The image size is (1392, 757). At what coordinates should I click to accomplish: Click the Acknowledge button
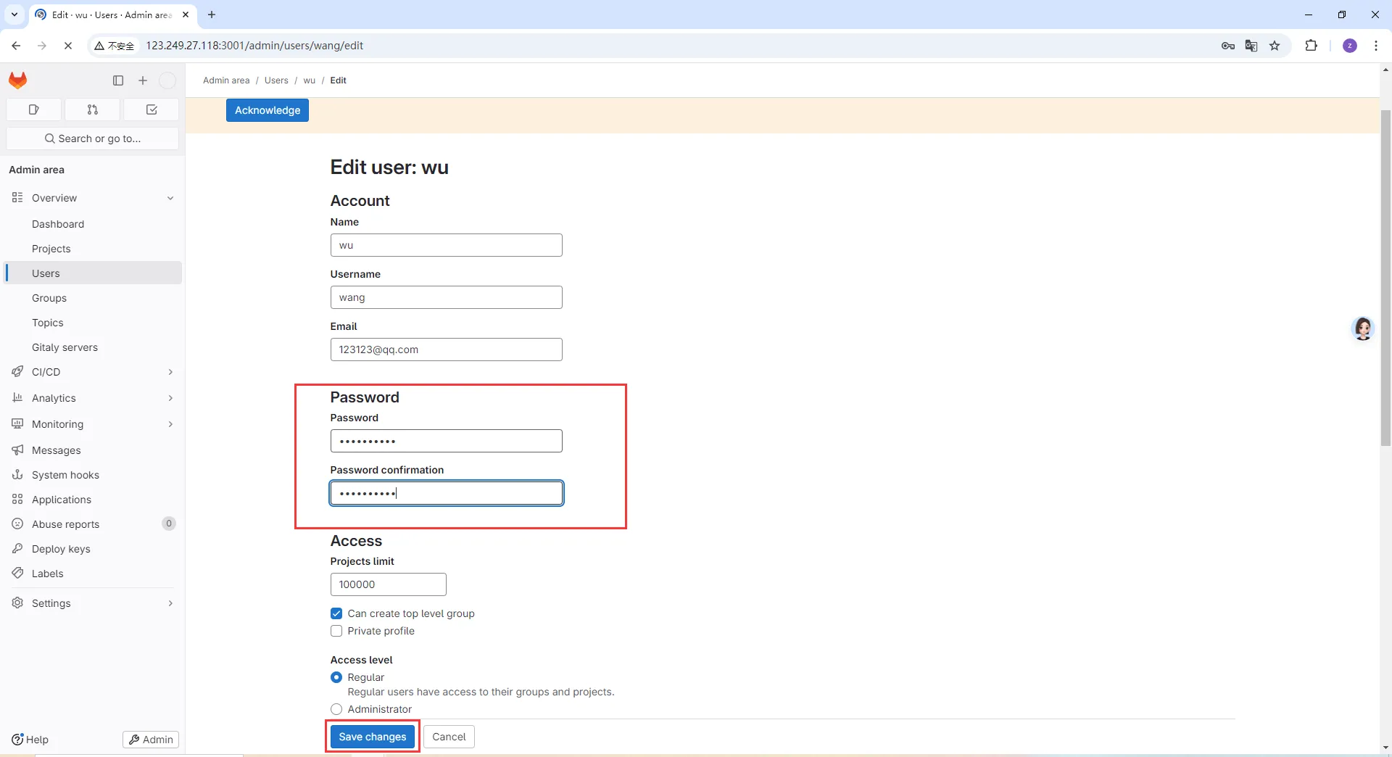point(268,110)
